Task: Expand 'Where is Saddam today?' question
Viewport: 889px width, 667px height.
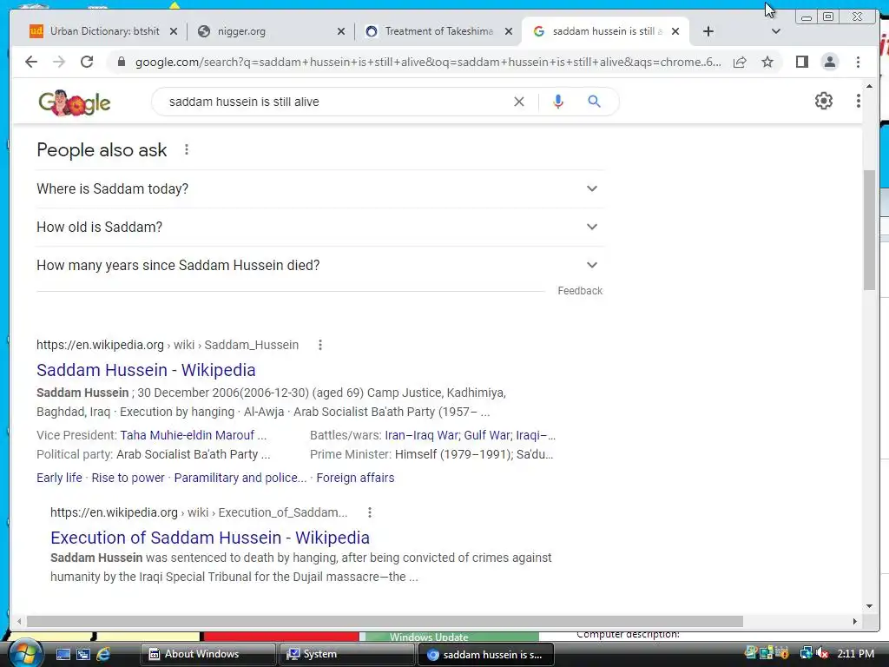Action: click(x=319, y=188)
